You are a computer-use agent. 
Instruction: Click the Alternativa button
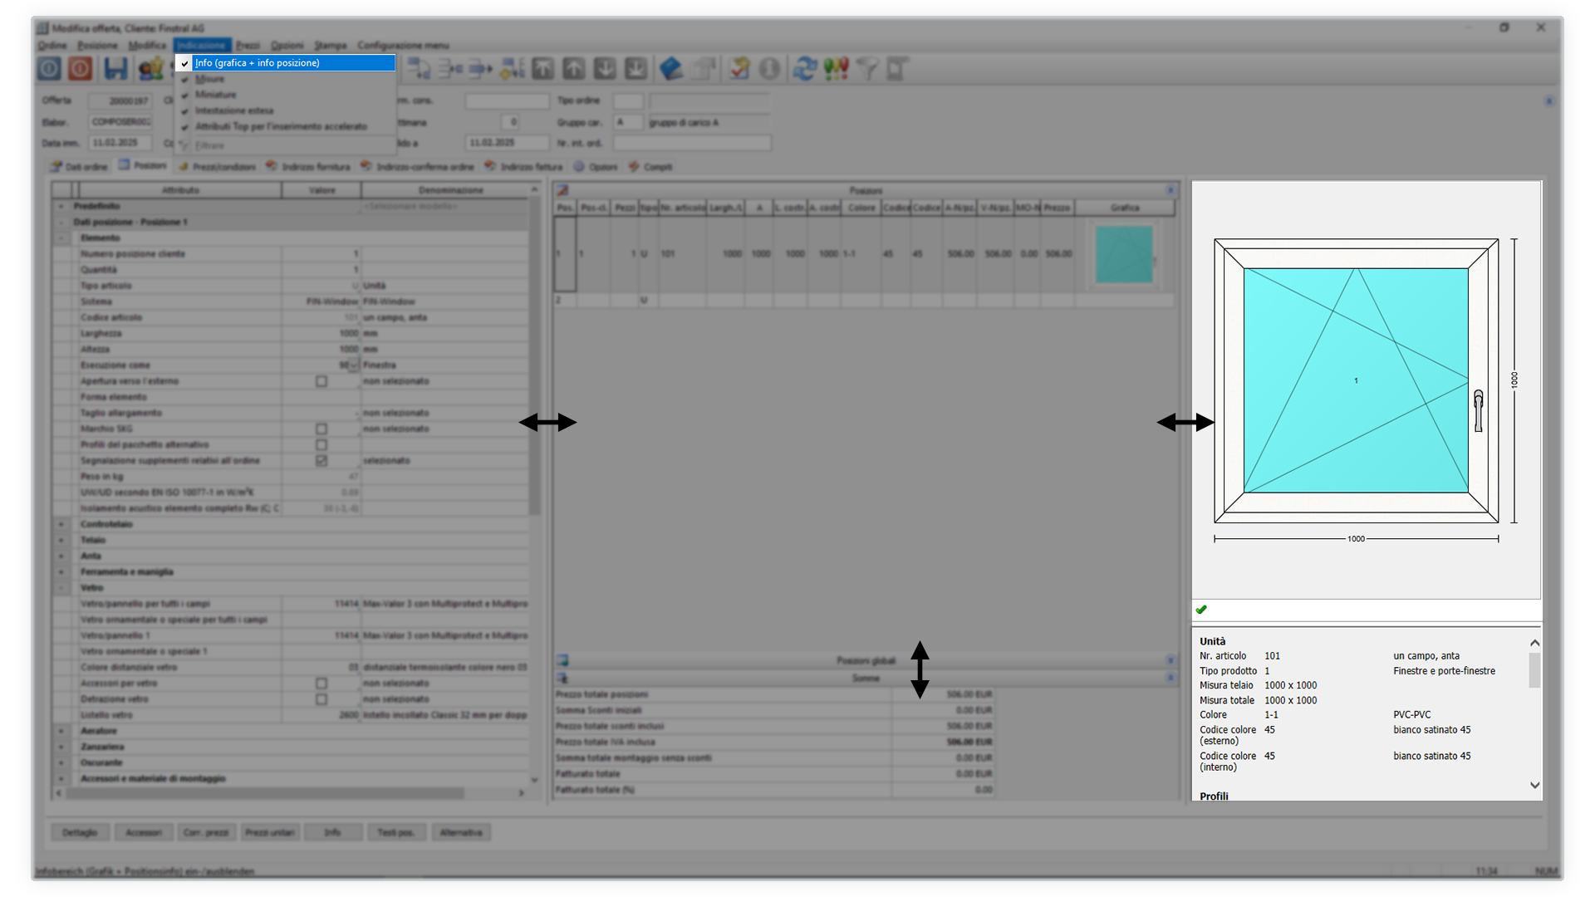[x=461, y=832]
